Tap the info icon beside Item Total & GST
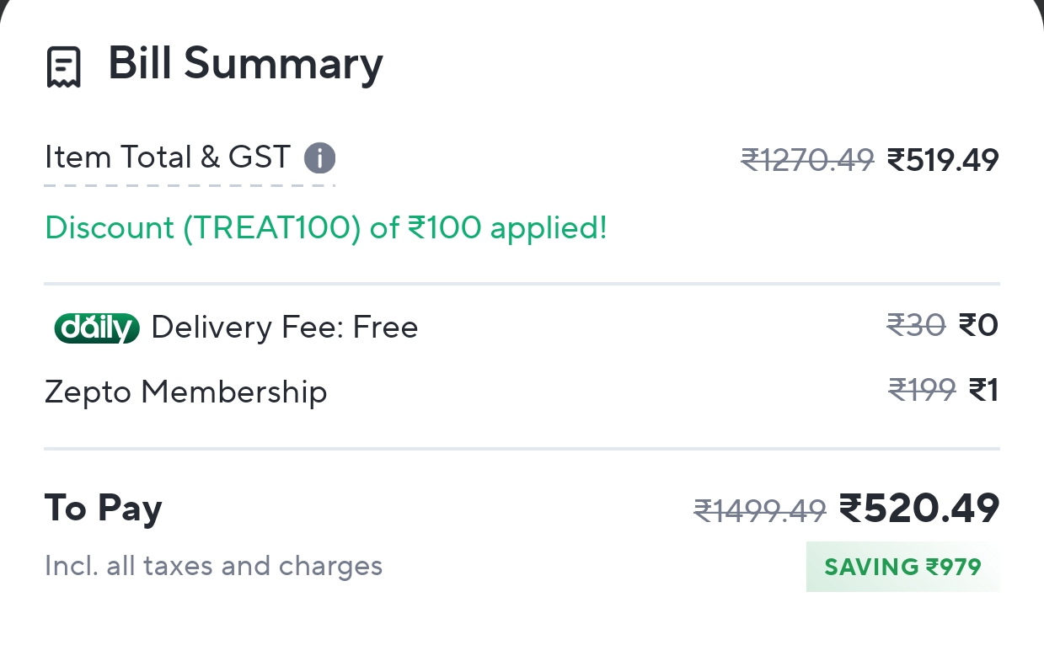Image resolution: width=1044 pixels, height=661 pixels. (x=320, y=158)
